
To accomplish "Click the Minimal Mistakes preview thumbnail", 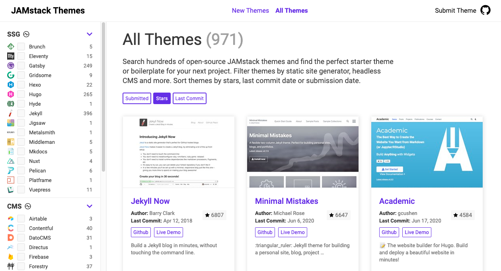I will [303, 152].
